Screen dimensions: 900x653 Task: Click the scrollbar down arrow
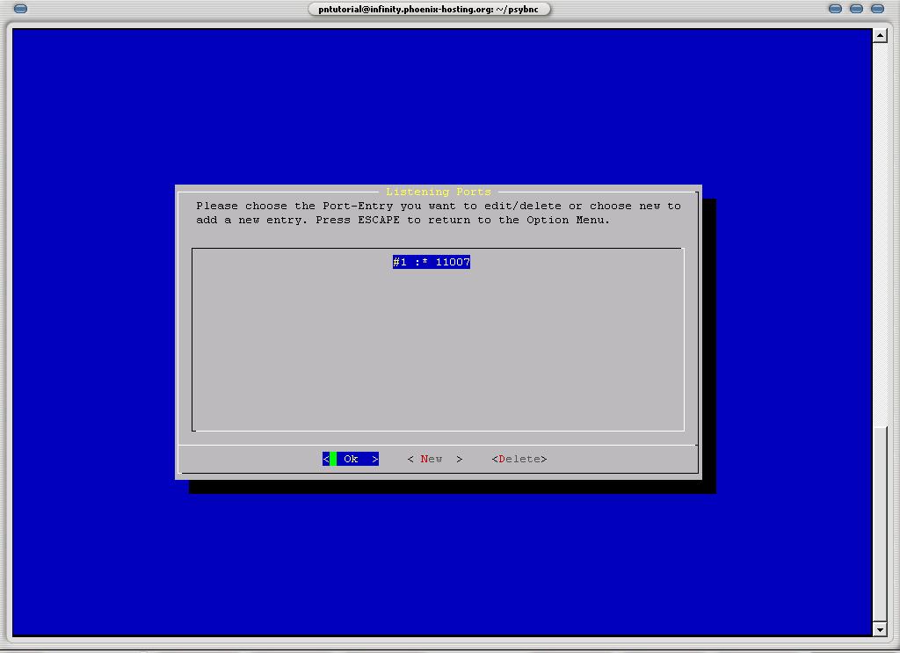(x=880, y=629)
